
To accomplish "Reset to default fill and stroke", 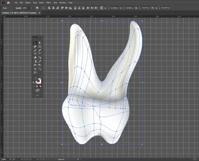I will pyautogui.click(x=34, y=83).
